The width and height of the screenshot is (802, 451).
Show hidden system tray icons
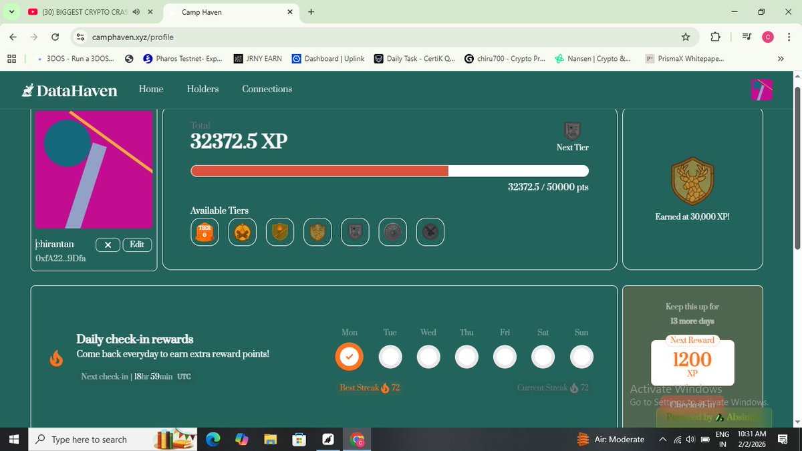point(662,440)
